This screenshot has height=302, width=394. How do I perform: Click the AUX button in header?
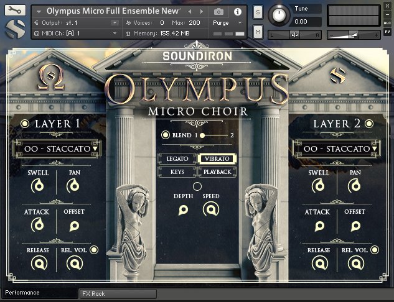point(388,21)
